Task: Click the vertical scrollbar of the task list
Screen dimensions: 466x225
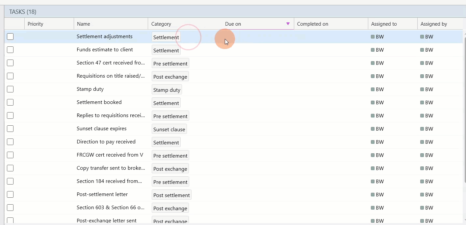Action: pos(464,109)
